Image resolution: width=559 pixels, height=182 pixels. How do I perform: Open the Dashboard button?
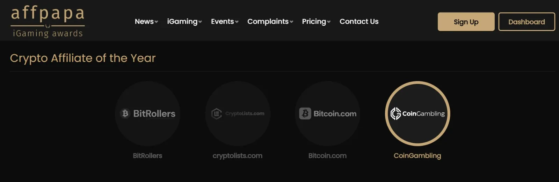click(x=527, y=22)
